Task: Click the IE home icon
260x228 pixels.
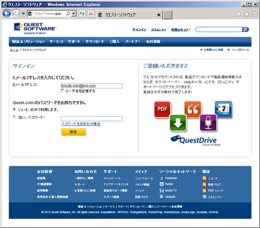Action: click(x=239, y=14)
